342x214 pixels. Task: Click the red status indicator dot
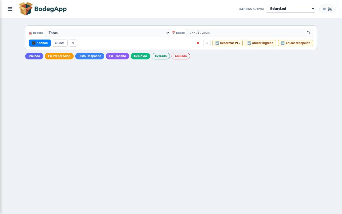[198, 43]
